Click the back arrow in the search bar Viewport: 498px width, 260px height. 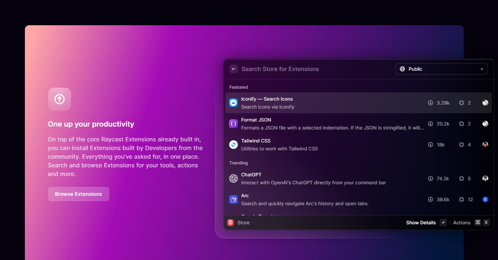tap(234, 69)
